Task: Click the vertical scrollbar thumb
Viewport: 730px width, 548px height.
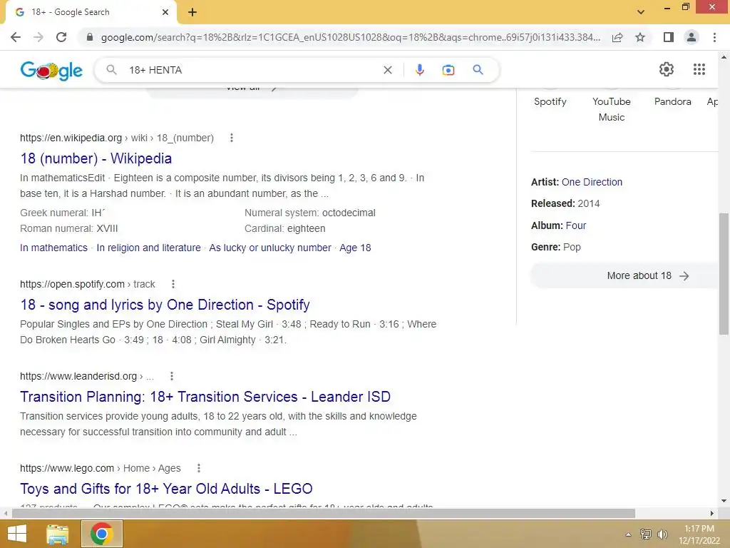Action: [724, 273]
